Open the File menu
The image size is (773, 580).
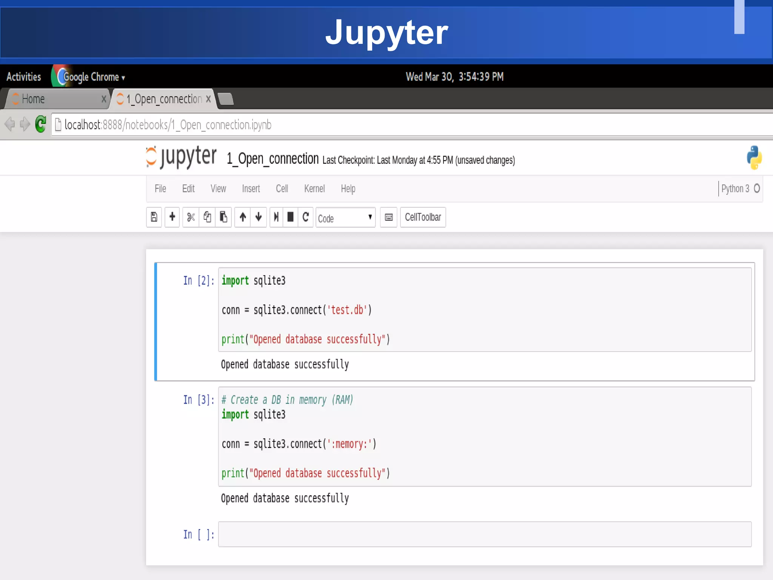160,188
